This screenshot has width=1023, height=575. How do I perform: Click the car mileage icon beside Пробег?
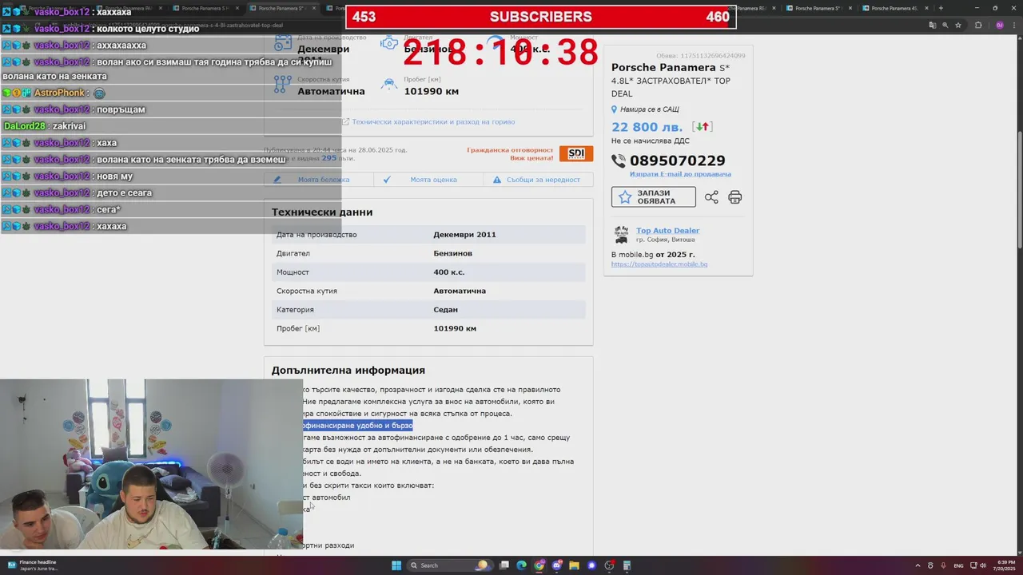(x=389, y=83)
